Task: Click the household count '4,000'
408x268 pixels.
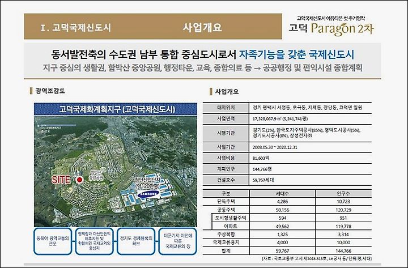Action: click(282, 243)
